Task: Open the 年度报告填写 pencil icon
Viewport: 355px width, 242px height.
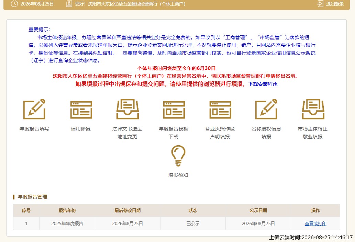Action: tap(34, 109)
